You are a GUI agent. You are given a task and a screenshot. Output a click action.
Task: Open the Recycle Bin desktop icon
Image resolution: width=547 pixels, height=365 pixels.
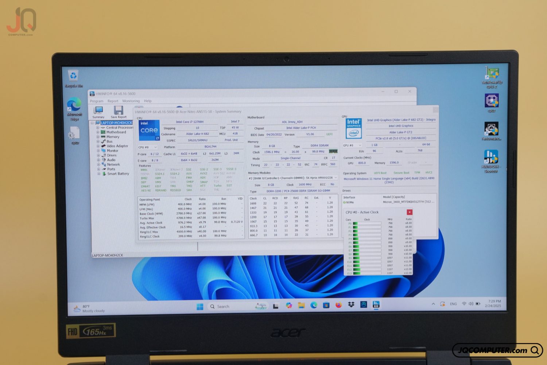tap(74, 79)
